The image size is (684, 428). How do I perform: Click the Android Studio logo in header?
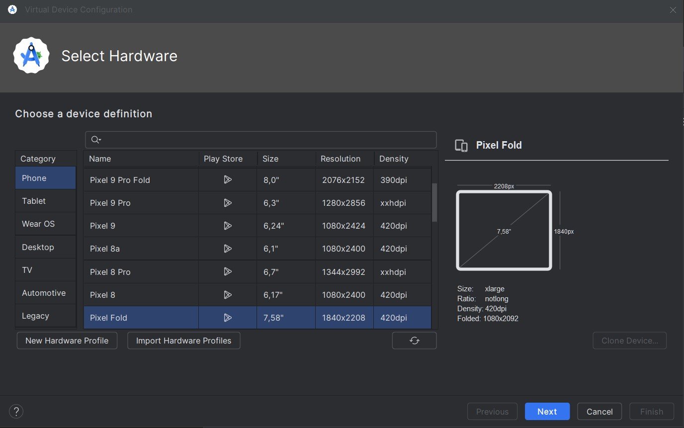coord(32,56)
